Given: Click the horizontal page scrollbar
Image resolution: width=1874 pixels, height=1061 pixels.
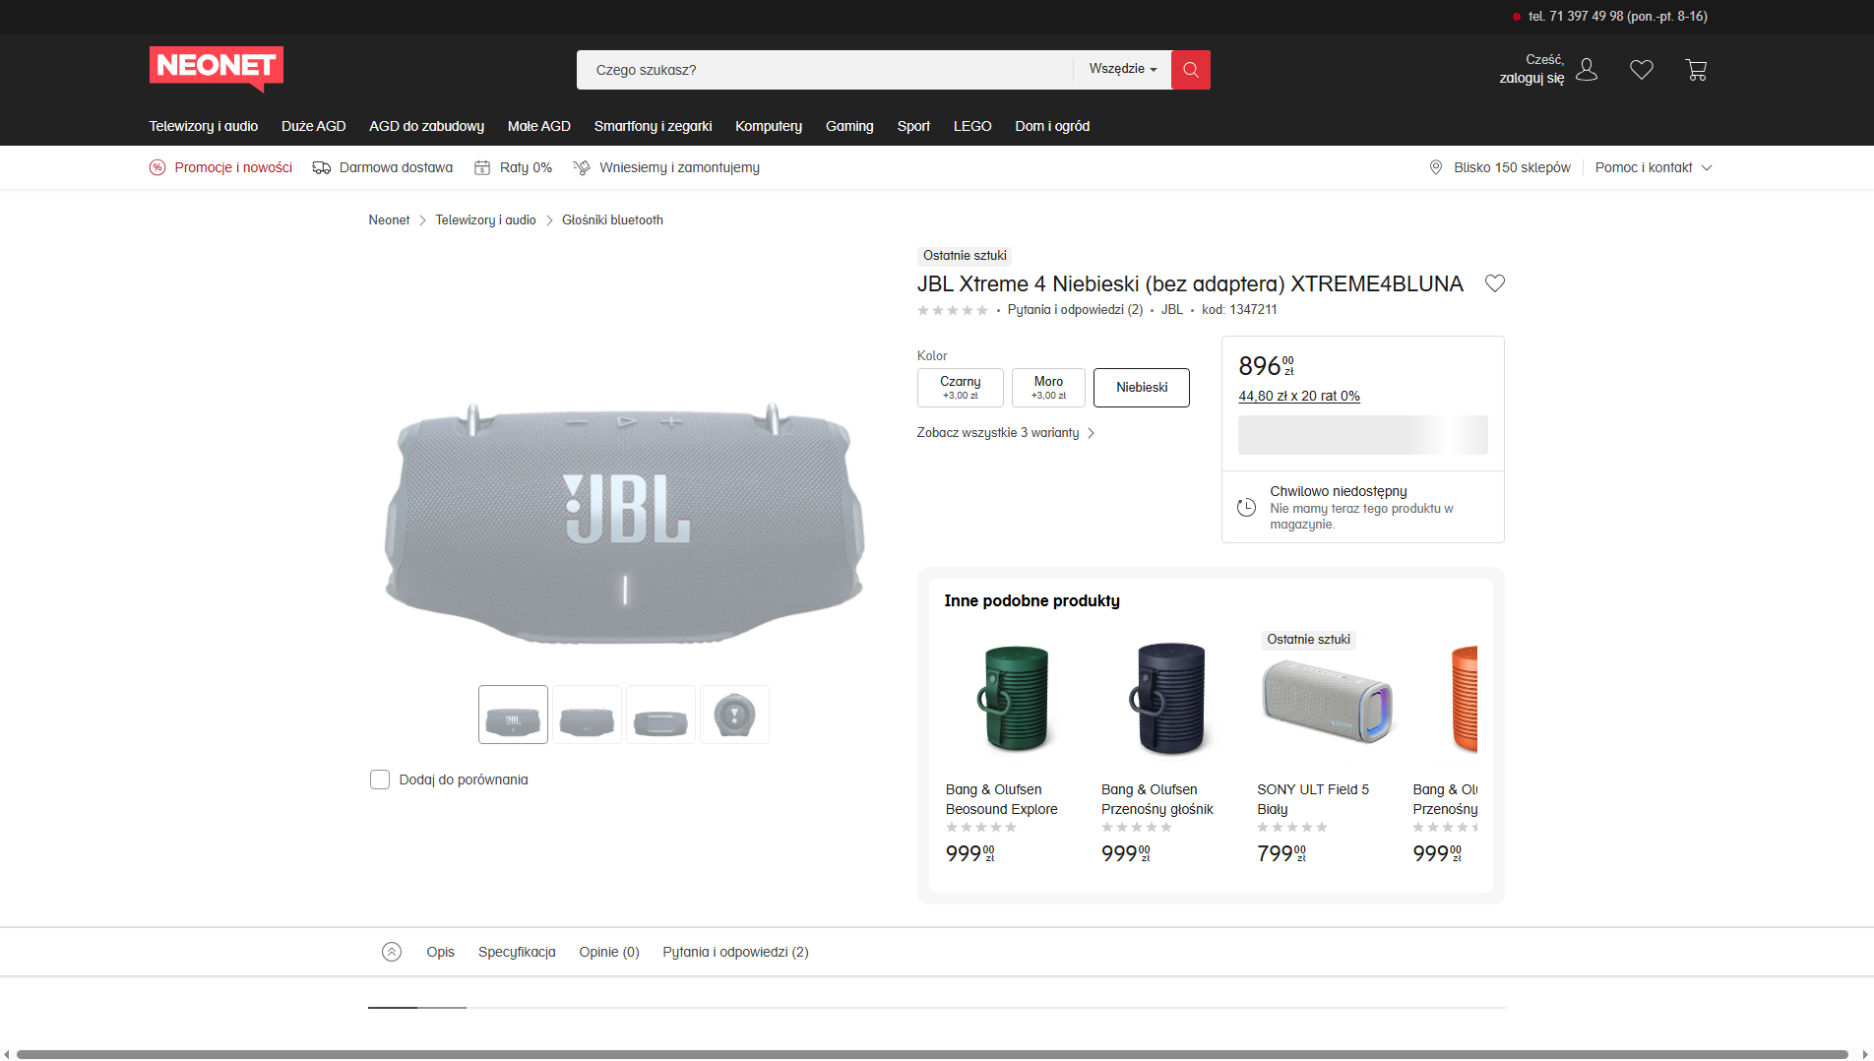Looking at the screenshot, I should (932, 1054).
